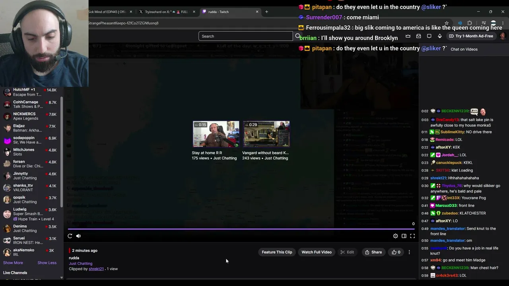Toggle theatre mode in the player
The height and width of the screenshot is (286, 509).
click(404, 236)
